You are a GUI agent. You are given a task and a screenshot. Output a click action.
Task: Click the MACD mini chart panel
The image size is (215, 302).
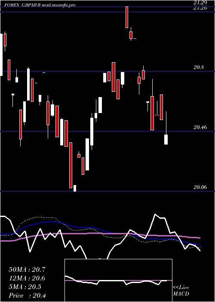pos(118,280)
